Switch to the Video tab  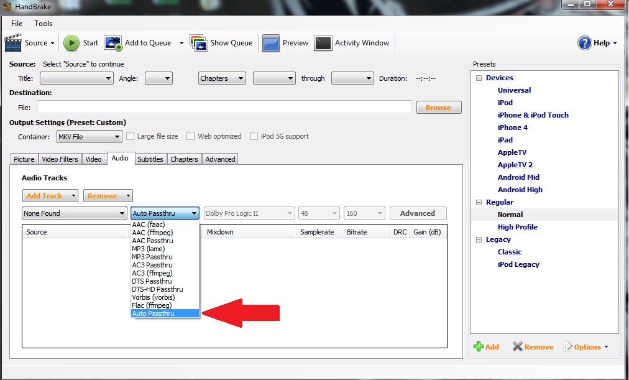coord(93,159)
